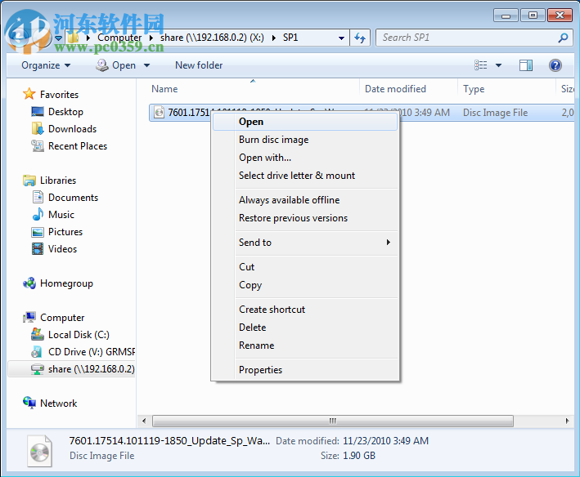Select Open in the context menu

(x=305, y=122)
